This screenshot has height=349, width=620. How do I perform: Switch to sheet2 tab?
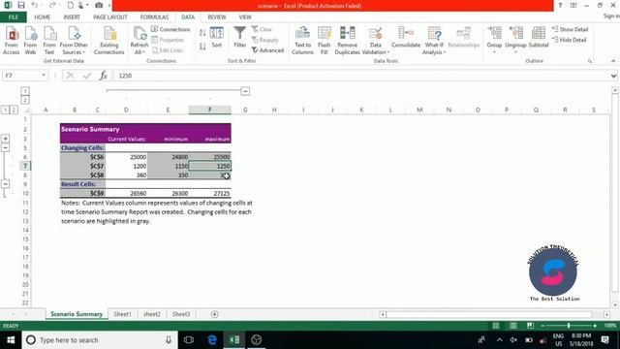coord(152,314)
